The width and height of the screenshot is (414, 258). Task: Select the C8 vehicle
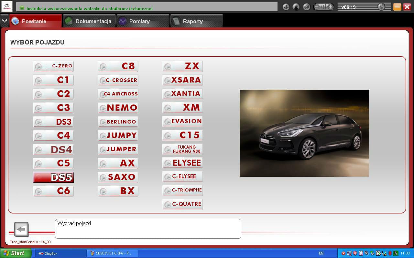(118, 66)
